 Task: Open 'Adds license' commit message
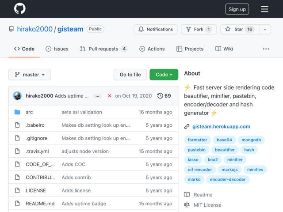(76, 190)
